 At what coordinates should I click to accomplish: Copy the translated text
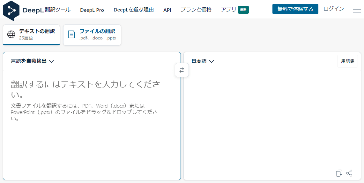339,173
